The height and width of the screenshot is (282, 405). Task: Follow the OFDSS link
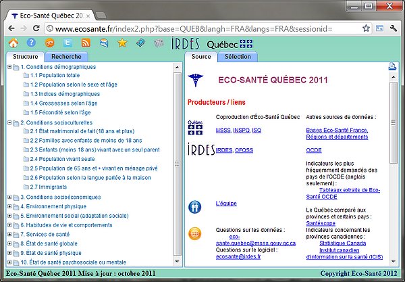244,150
